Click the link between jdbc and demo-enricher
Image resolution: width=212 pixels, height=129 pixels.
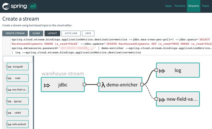click(91, 85)
